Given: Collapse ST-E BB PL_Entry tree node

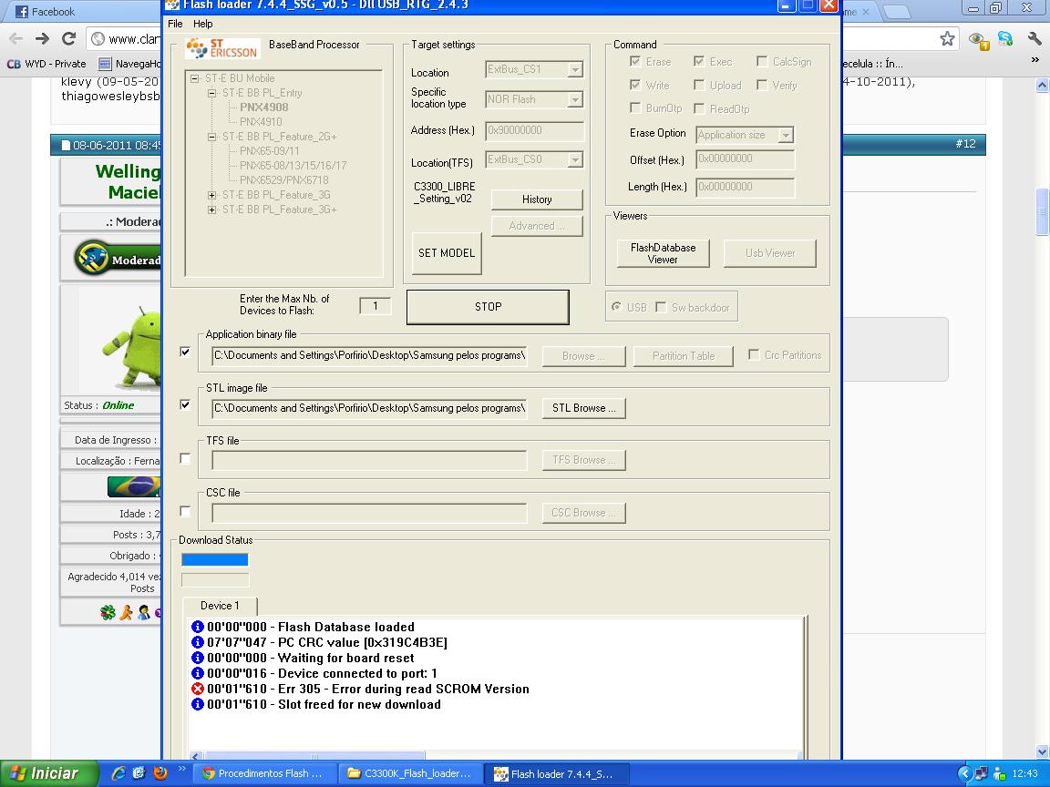Looking at the screenshot, I should tap(211, 93).
